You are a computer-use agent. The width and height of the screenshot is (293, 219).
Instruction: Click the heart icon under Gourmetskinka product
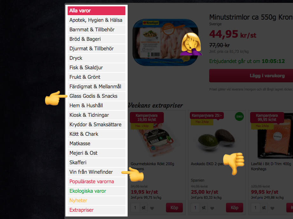click(x=152, y=208)
